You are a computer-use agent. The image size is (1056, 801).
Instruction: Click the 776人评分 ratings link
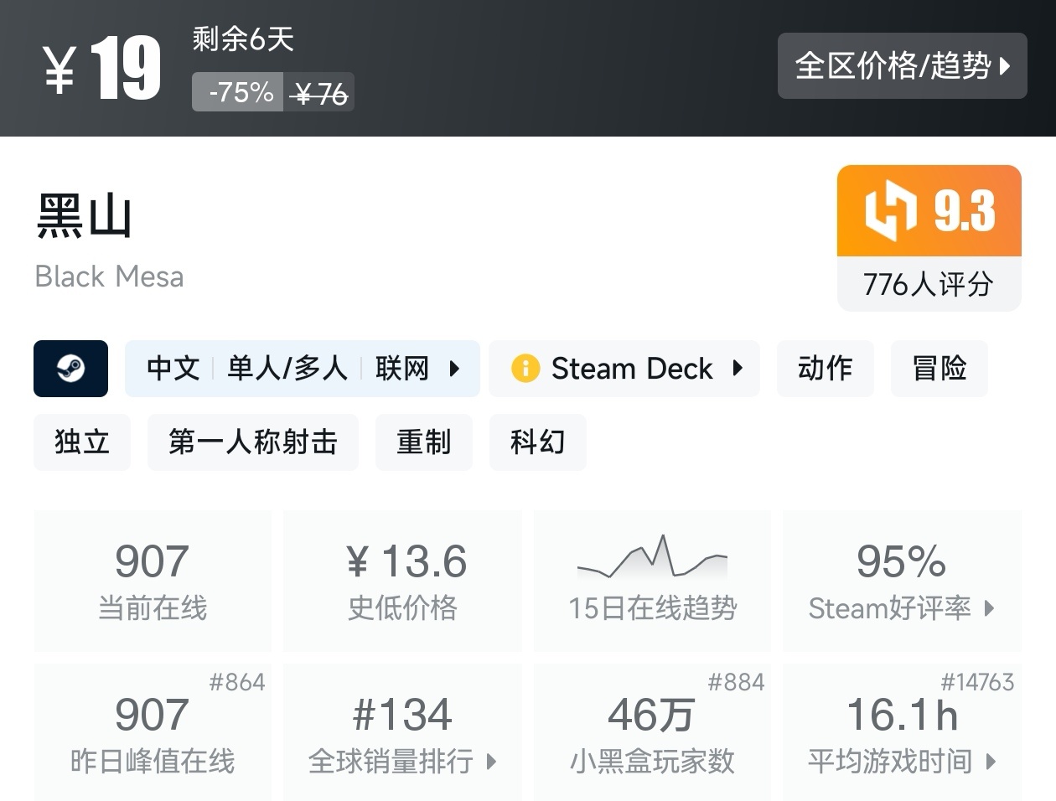pyautogui.click(x=928, y=285)
